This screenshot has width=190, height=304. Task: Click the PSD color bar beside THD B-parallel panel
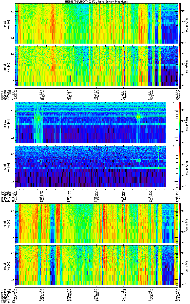coord(180,167)
